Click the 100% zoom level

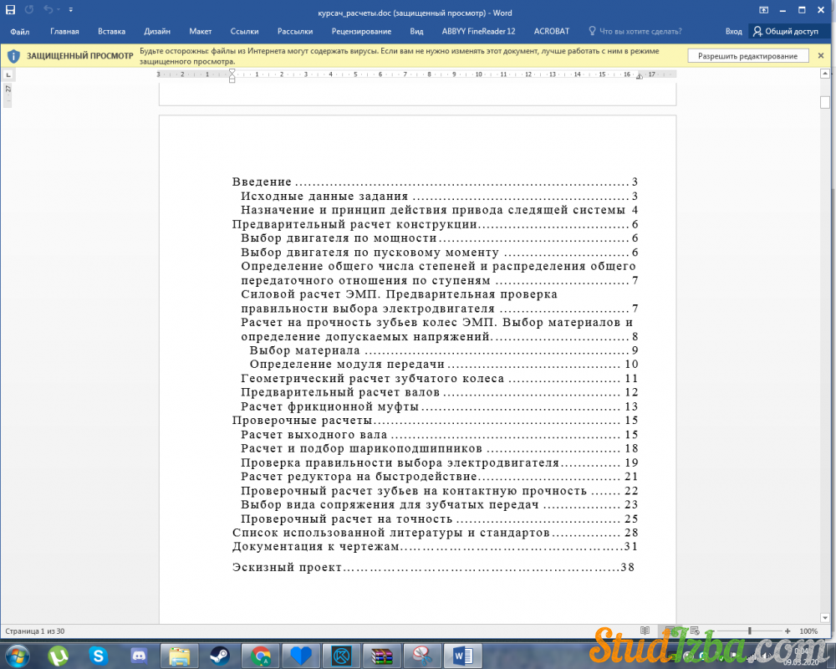click(x=808, y=631)
